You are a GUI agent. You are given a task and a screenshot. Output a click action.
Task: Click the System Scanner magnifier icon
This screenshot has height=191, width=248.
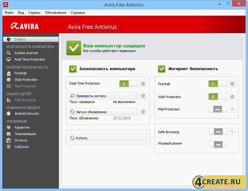pos(9,53)
